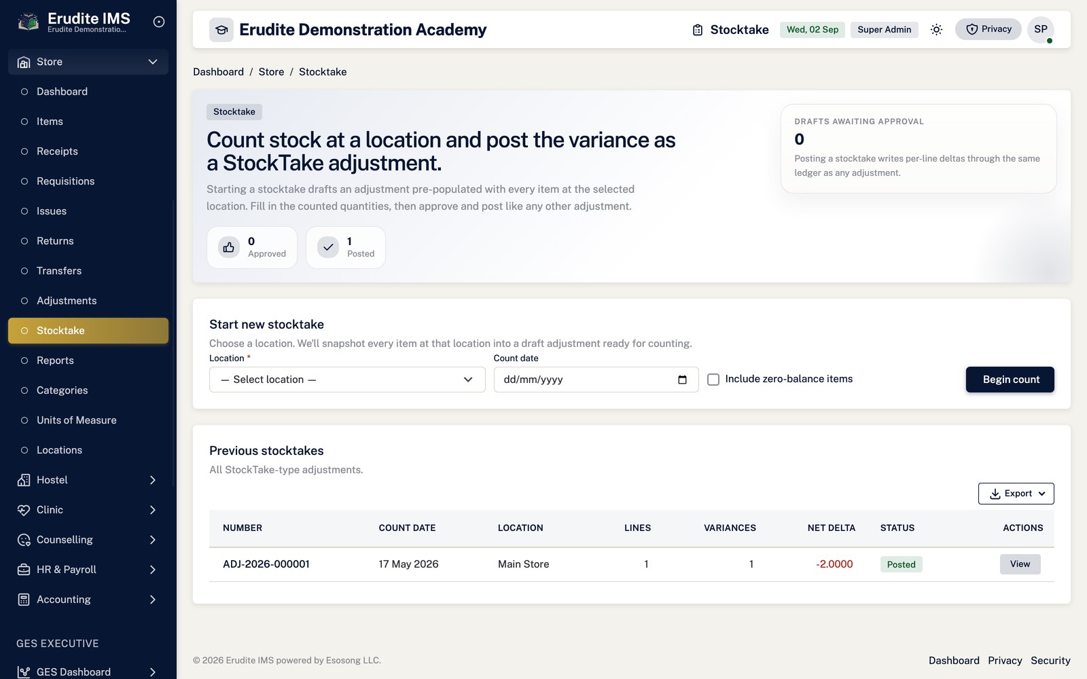Open Adjustments in the sidebar
Viewport: 1087px width, 679px height.
pos(88,301)
